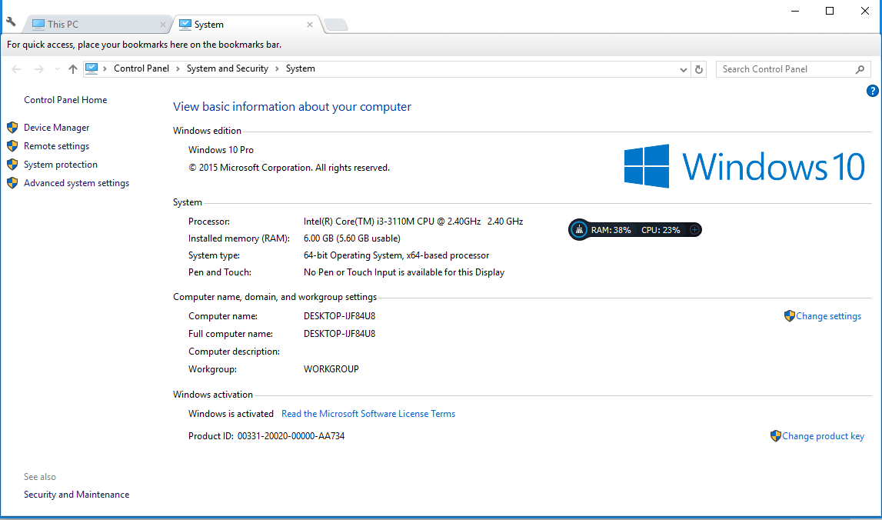Click shield icon beside Device Manager
882x520 pixels.
tap(12, 128)
